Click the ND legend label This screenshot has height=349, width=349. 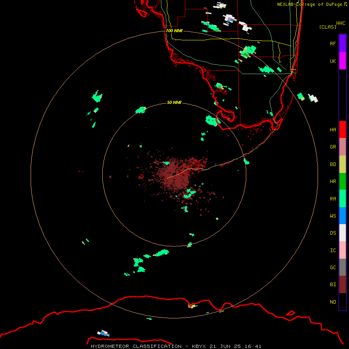click(x=333, y=302)
